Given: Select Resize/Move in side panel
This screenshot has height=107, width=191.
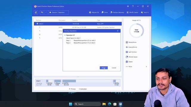Looking at the screenshot, I should tap(131, 42).
